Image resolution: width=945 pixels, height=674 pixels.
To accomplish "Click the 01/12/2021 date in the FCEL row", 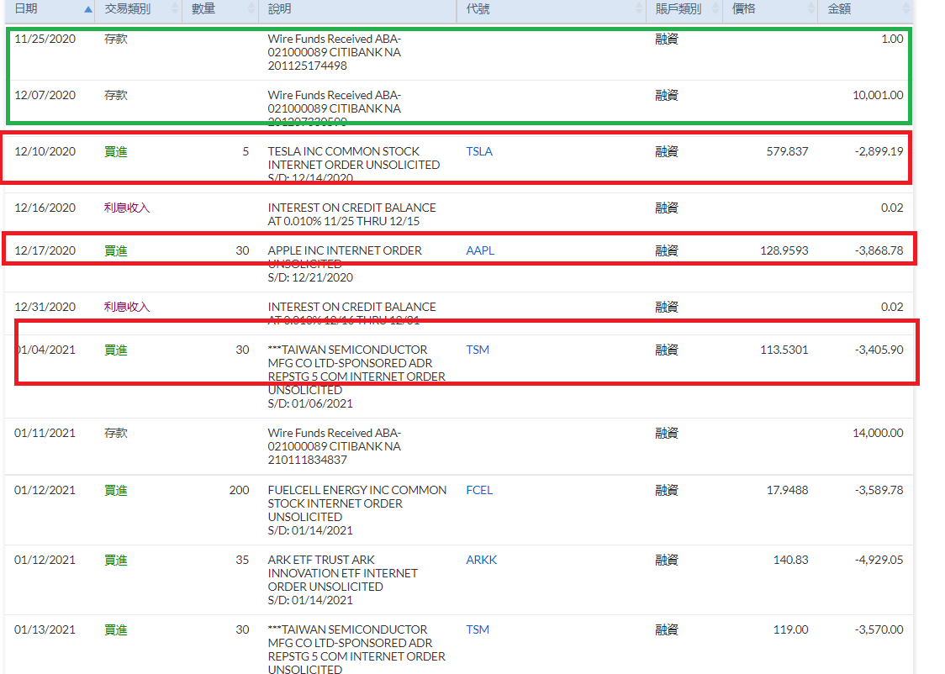I will point(45,490).
